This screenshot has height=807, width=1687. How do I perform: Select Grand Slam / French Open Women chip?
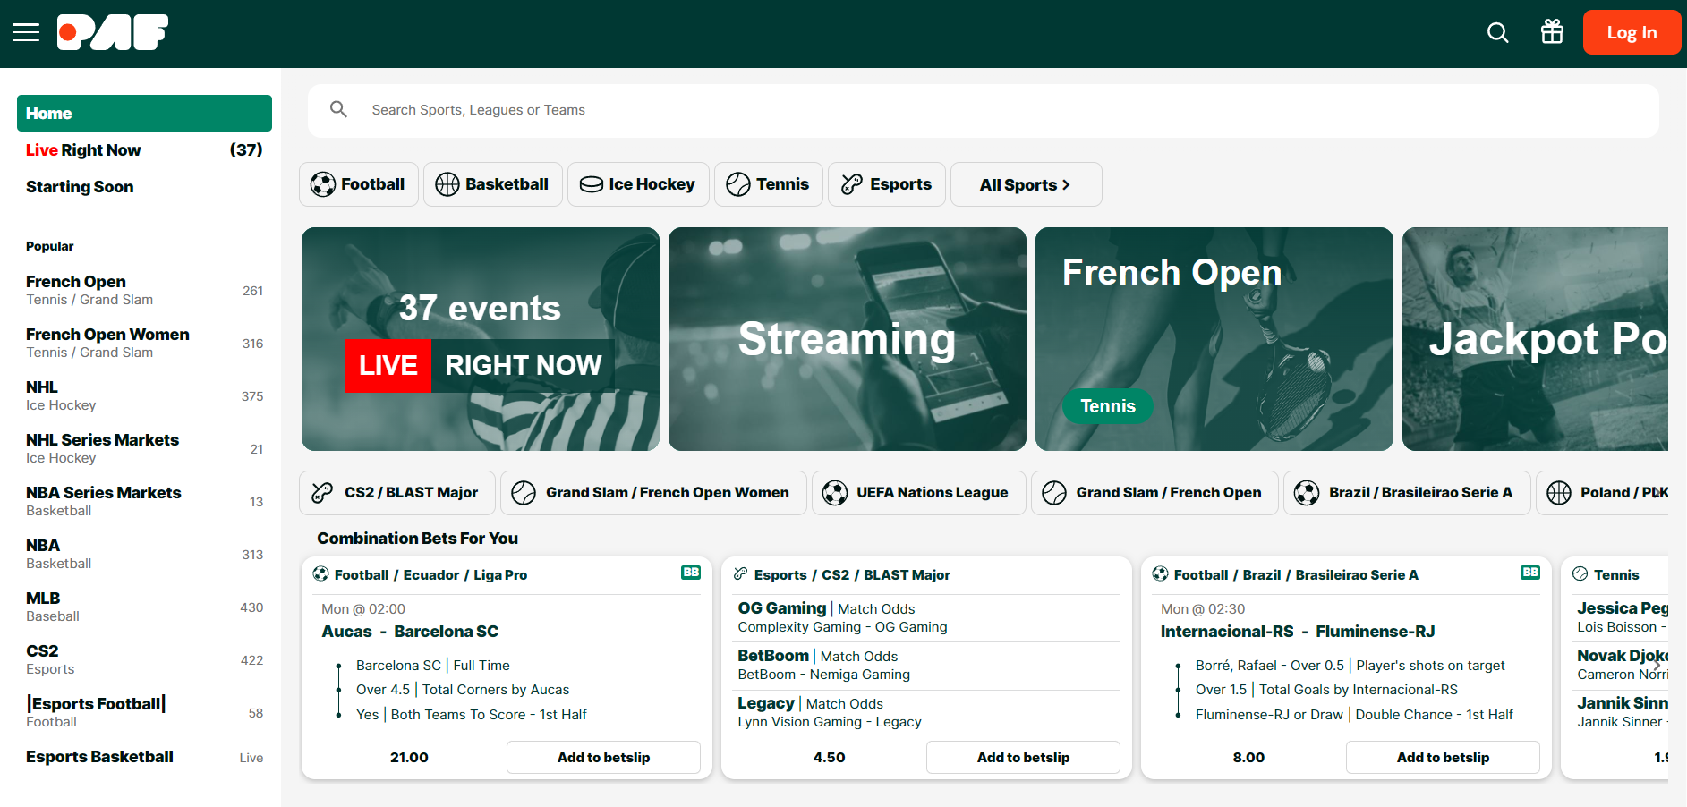[653, 493]
